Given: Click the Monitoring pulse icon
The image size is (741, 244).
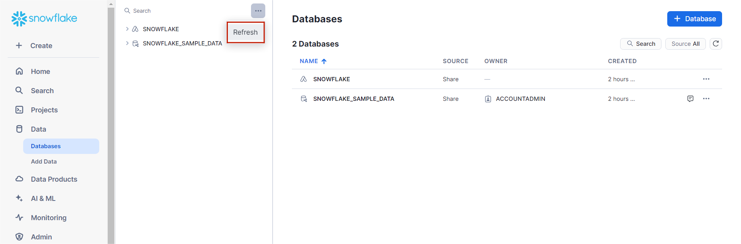Looking at the screenshot, I should pyautogui.click(x=19, y=217).
